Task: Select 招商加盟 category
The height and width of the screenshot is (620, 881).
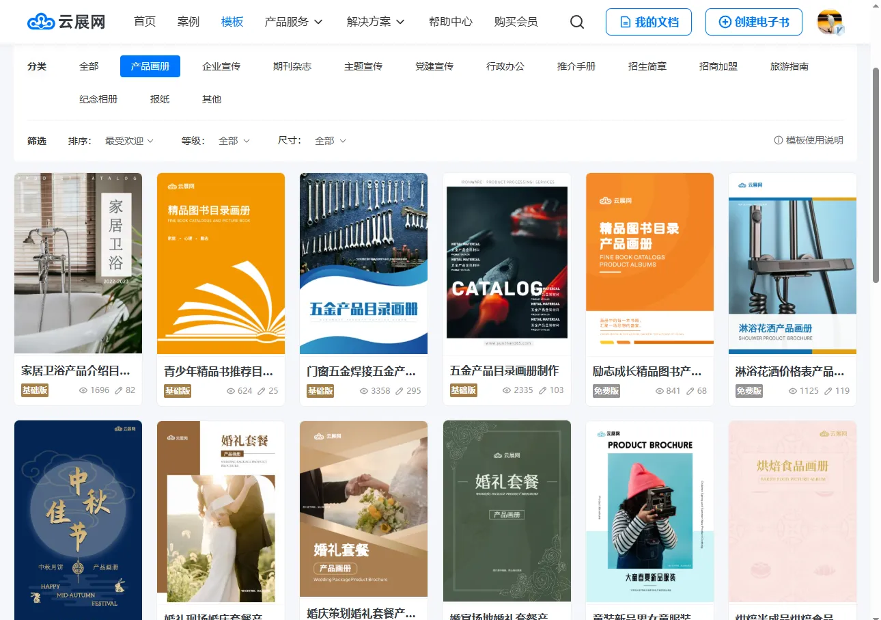Action: click(718, 66)
